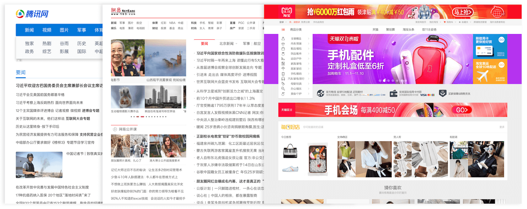527x209 pixels.
Task: Click the headphones icon beside 汽车/家电/旅行
Action: click(283, 79)
